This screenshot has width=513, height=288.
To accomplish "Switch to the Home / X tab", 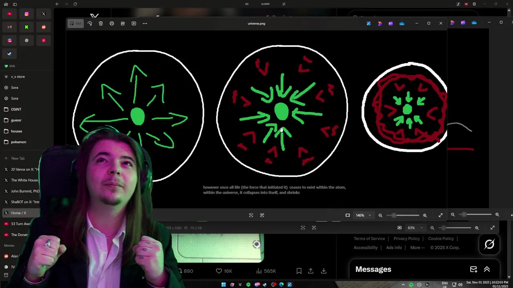I will click(x=21, y=213).
